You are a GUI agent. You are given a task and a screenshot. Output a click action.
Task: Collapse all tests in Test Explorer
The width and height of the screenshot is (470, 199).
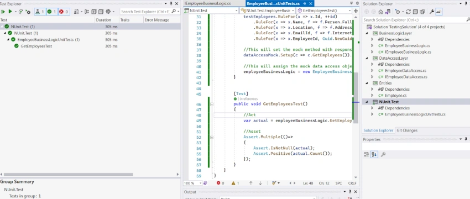(101, 12)
